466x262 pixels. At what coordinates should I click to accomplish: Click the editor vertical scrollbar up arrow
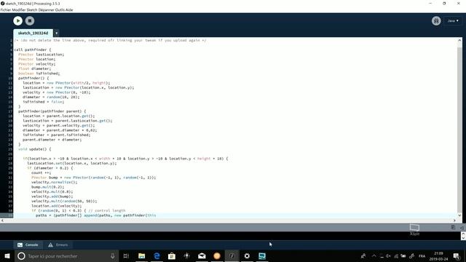point(459,40)
